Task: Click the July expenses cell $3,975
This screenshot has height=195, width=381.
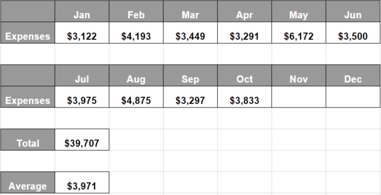Action: point(82,97)
